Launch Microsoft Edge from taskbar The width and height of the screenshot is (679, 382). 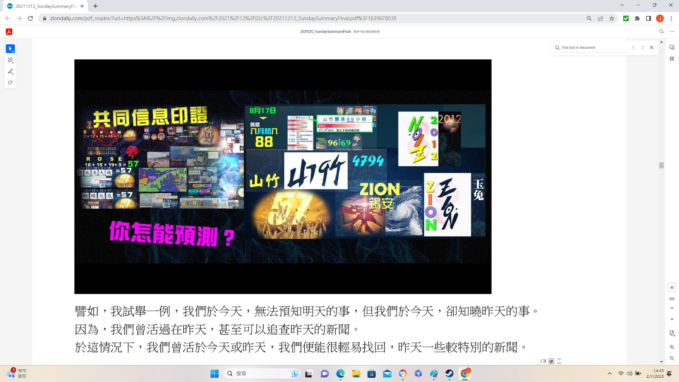pos(340,374)
